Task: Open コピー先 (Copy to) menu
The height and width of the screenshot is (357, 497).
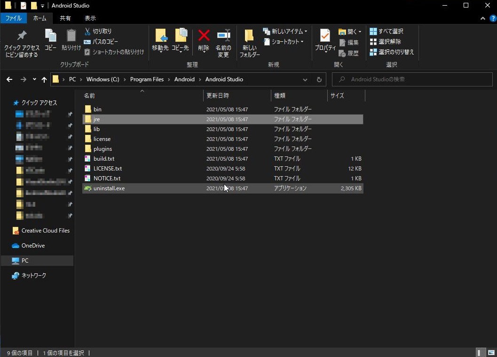Action: pyautogui.click(x=181, y=39)
